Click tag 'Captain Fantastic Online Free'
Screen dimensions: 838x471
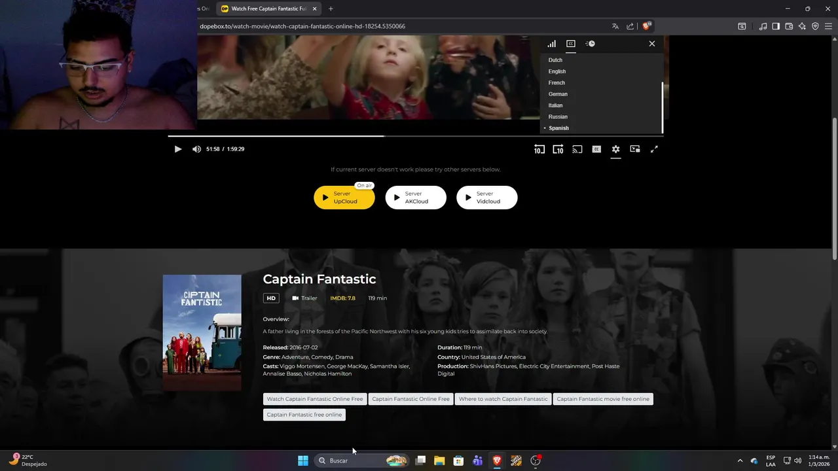click(410, 399)
